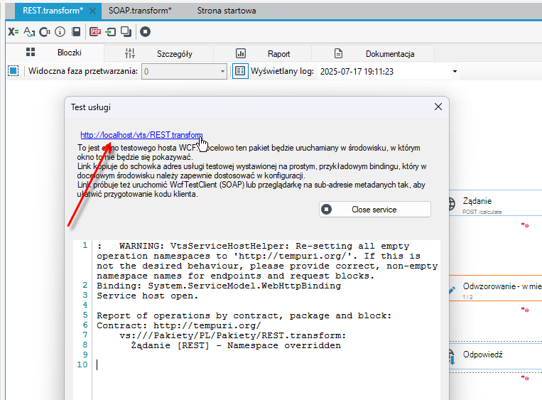
Task: Click the sliders icon on Szczegóły tab
Action: point(130,53)
